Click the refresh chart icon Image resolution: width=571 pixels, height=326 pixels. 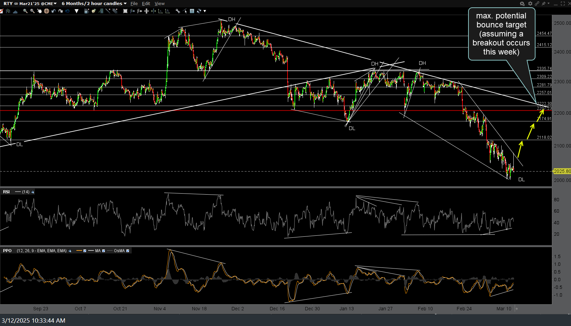tap(199, 11)
